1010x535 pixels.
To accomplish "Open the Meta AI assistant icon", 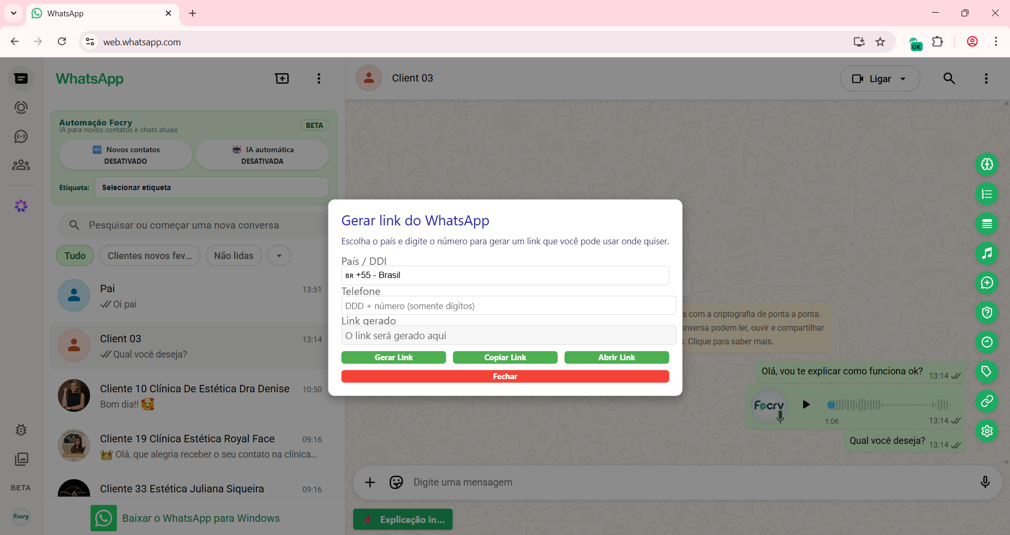I will 21,206.
